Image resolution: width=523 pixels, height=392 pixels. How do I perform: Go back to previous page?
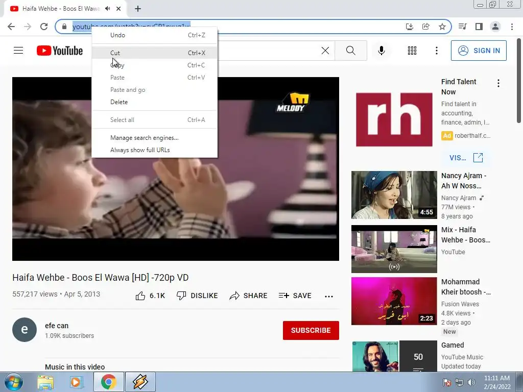point(11,27)
